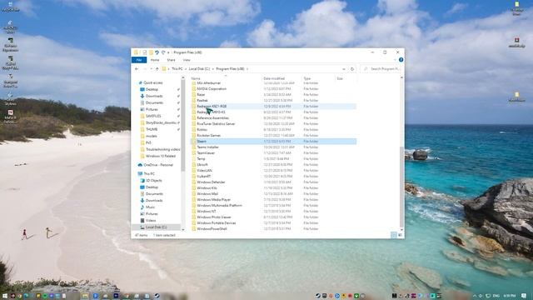Click in Search Program Files field
Image resolution: width=533 pixels, height=300 pixels.
point(381,69)
